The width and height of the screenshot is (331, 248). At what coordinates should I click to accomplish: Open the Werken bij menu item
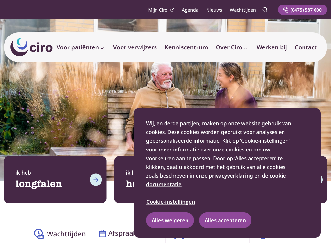[272, 47]
